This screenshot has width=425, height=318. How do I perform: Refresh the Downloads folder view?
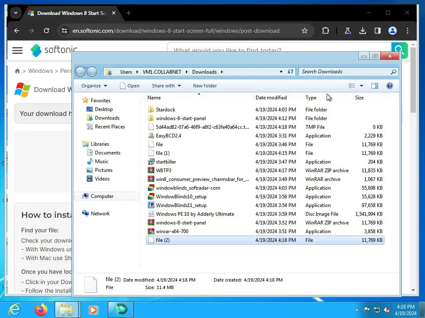tap(290, 72)
